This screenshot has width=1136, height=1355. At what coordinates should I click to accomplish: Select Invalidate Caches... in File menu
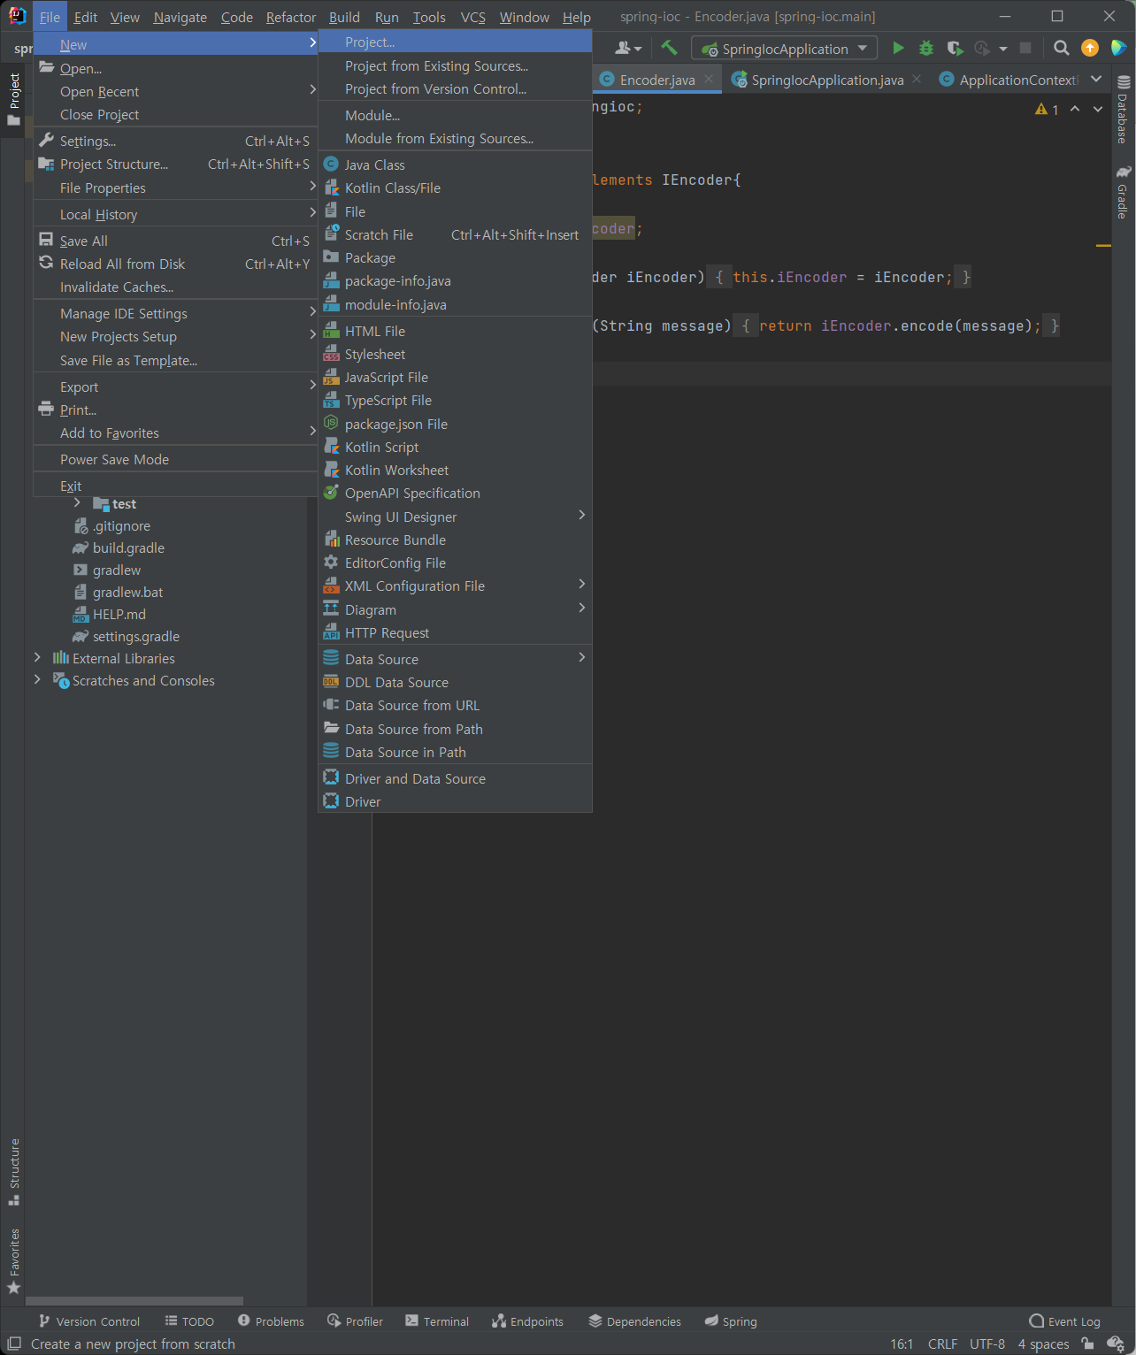coord(175,287)
